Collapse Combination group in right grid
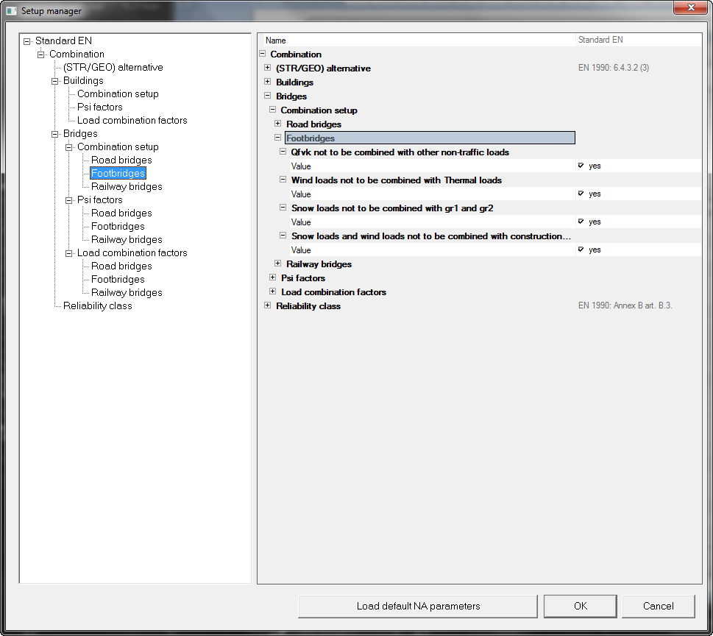This screenshot has width=713, height=636. 263,54
